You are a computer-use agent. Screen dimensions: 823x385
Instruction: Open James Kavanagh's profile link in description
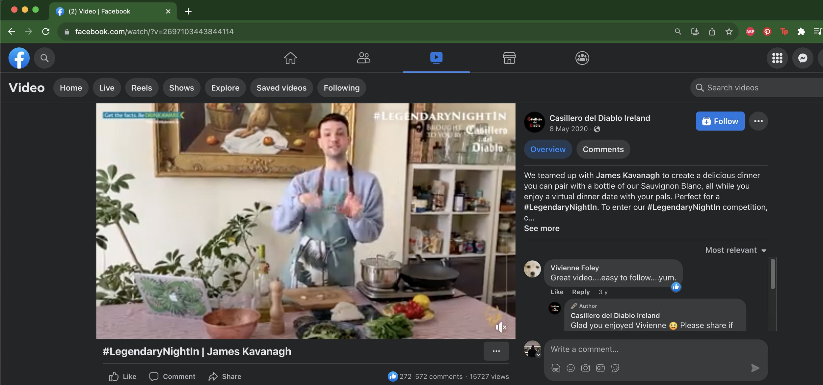pyautogui.click(x=628, y=175)
